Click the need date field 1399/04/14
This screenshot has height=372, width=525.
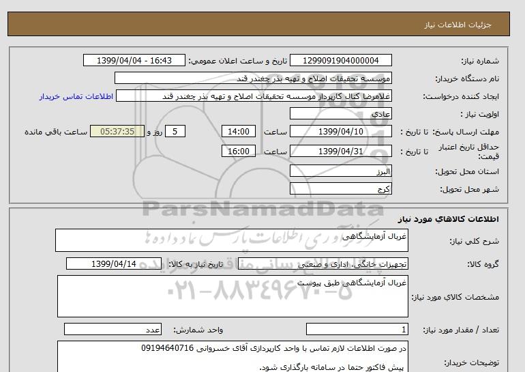point(114,263)
